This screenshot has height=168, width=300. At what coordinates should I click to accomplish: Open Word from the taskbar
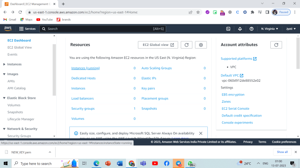(x=120, y=164)
